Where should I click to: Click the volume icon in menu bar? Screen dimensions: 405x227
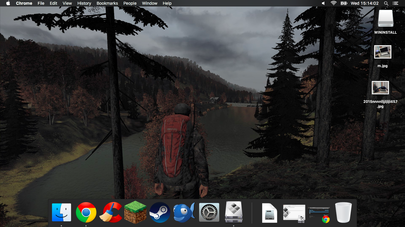click(323, 3)
